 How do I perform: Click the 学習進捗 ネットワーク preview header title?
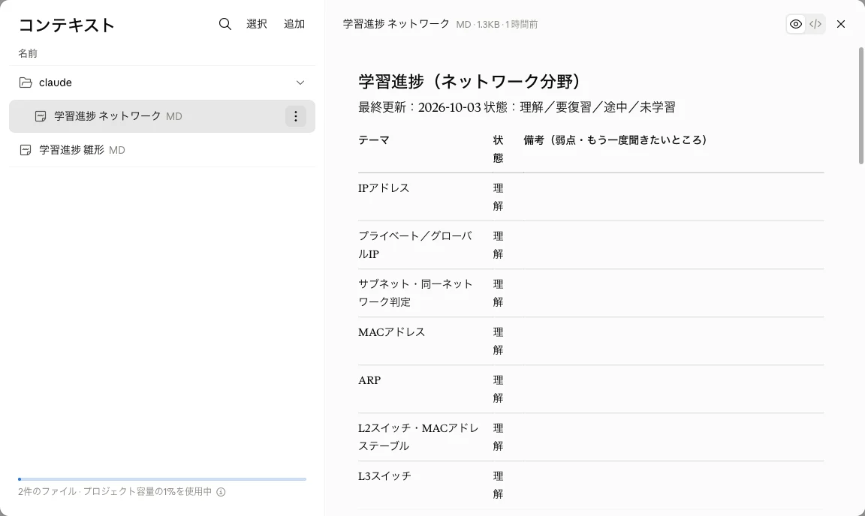coord(396,24)
